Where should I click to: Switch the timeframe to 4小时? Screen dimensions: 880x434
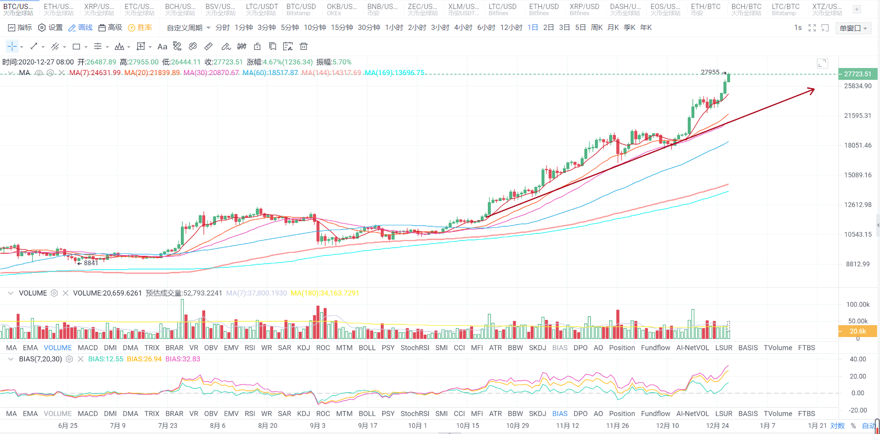(x=463, y=28)
